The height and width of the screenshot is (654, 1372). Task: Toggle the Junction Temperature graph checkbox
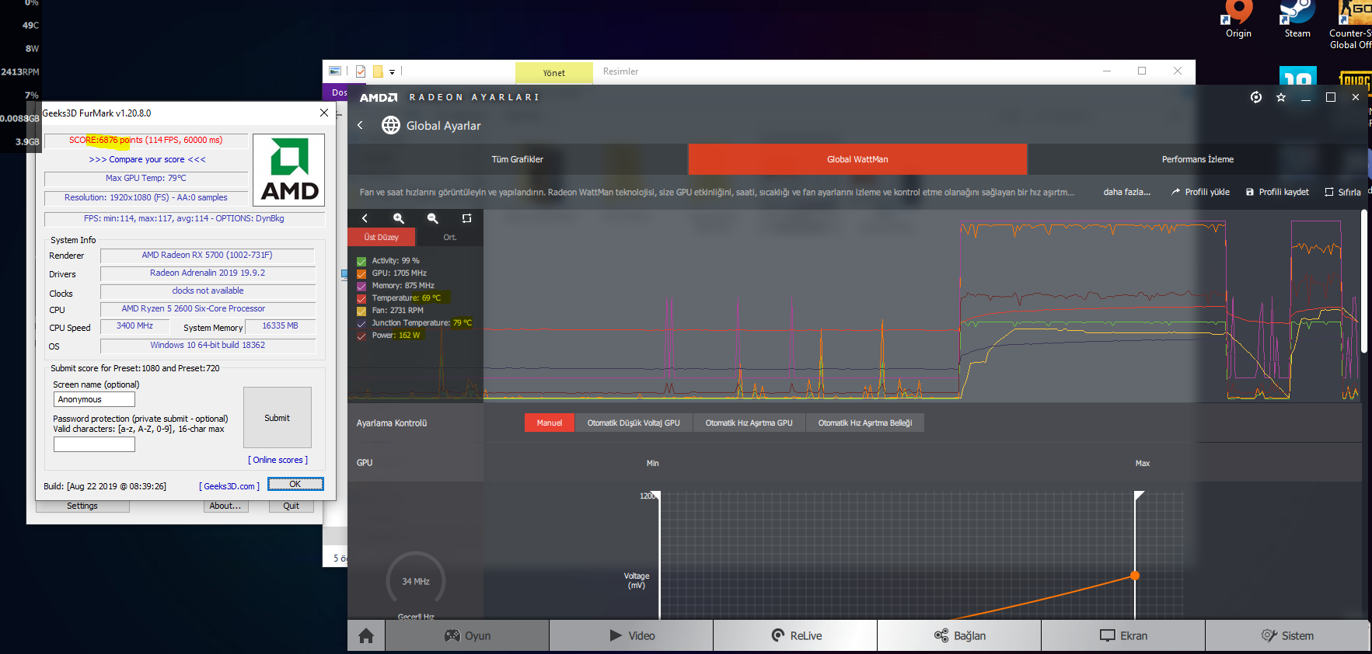361,324
